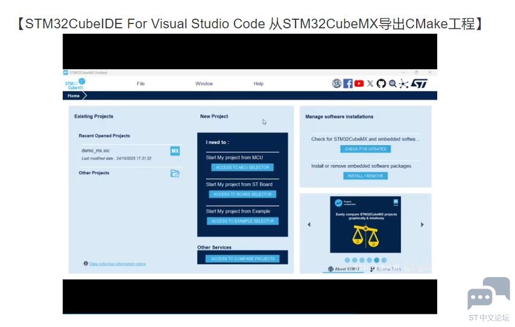This screenshot has width=515, height=327.
Task: Select the sixth carousel dot
Action: click(x=384, y=260)
